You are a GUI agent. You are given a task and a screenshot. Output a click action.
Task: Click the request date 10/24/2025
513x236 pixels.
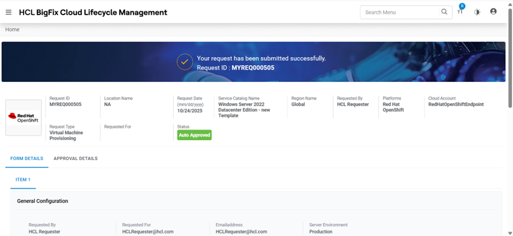pyautogui.click(x=189, y=111)
